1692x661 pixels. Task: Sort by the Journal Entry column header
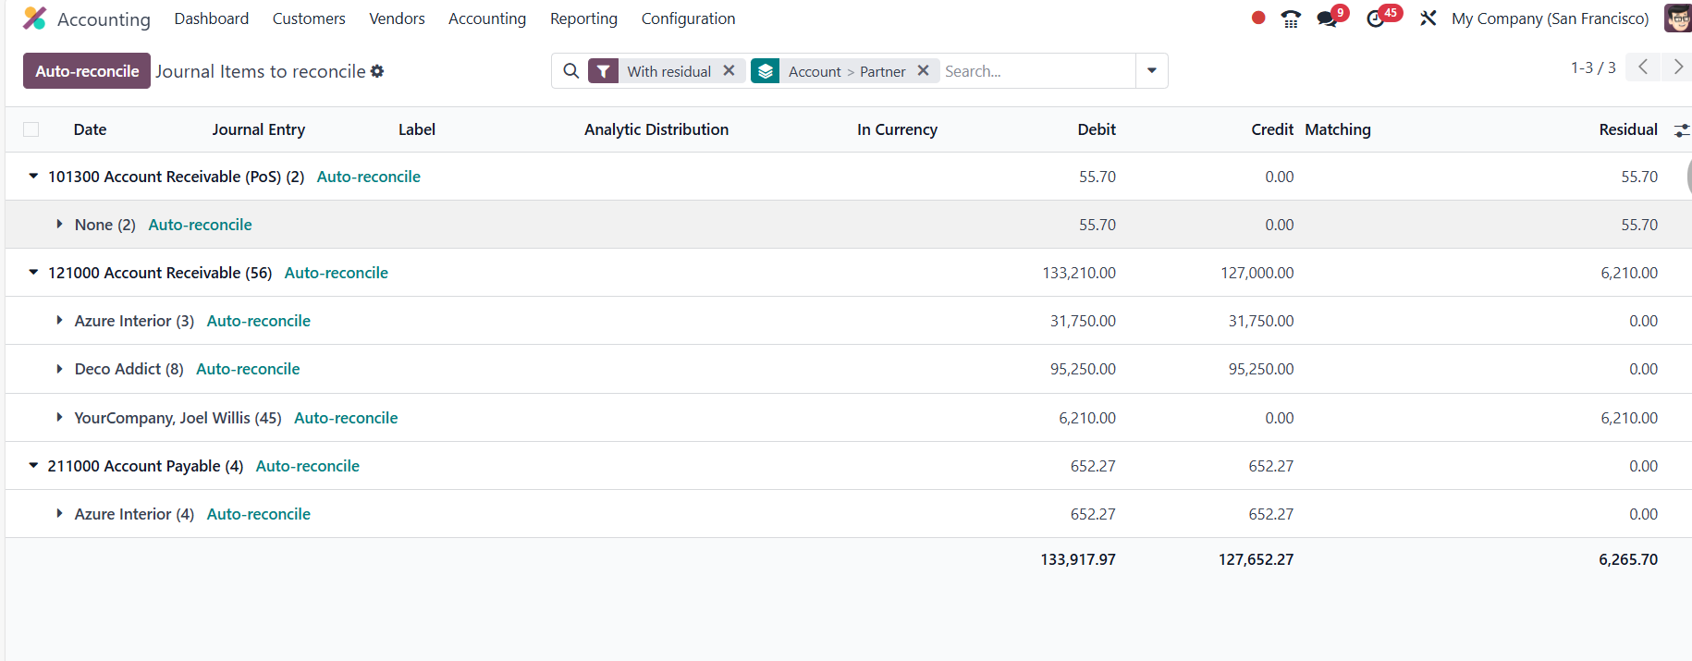tap(258, 129)
